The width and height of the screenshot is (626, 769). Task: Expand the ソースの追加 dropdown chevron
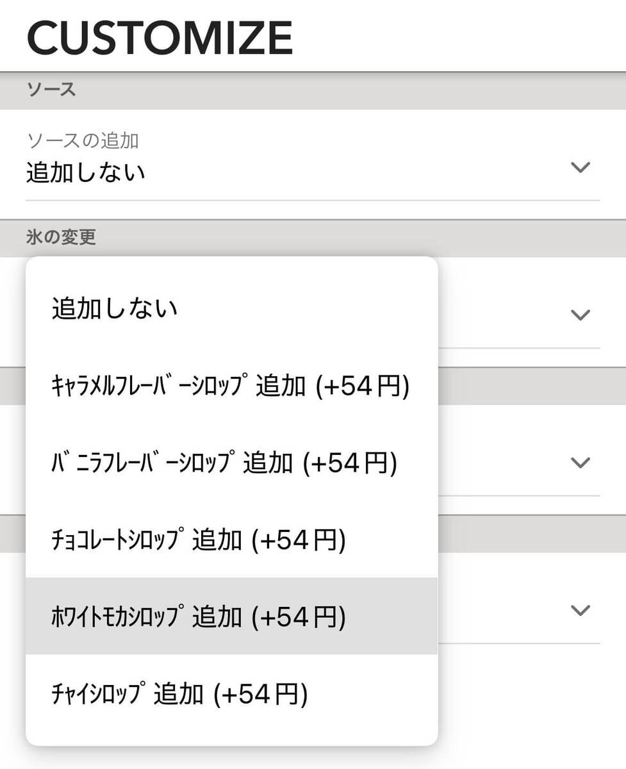point(580,168)
